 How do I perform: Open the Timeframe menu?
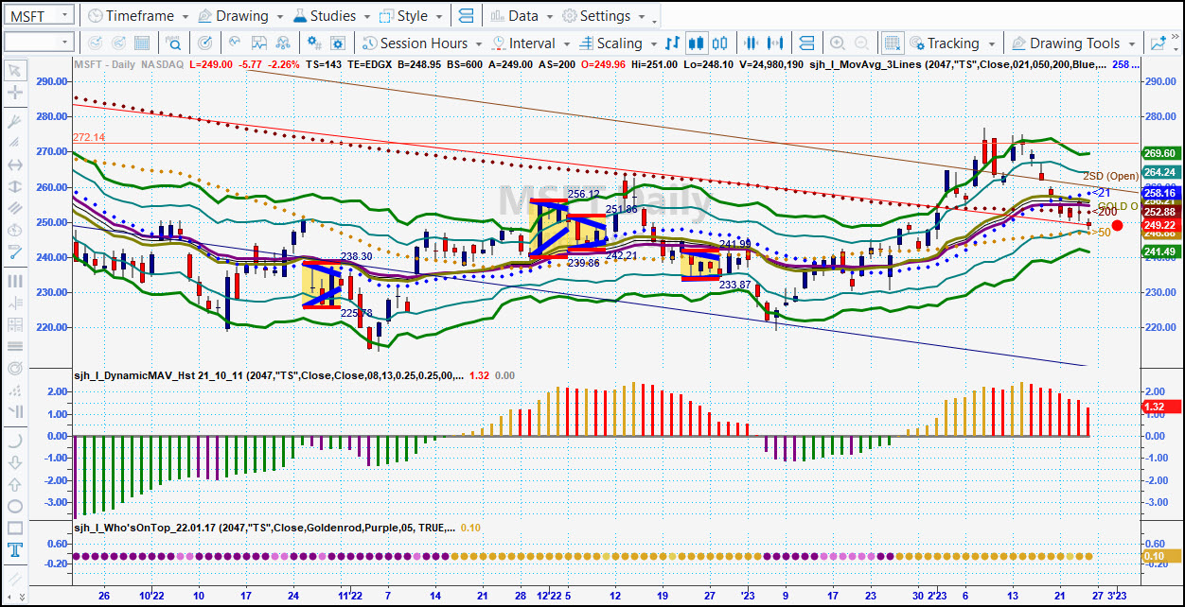137,16
